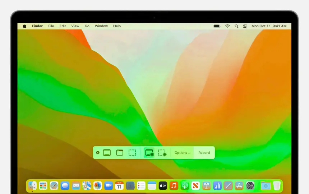Close the screenshot toolbar
This screenshot has width=309, height=194.
[98, 153]
